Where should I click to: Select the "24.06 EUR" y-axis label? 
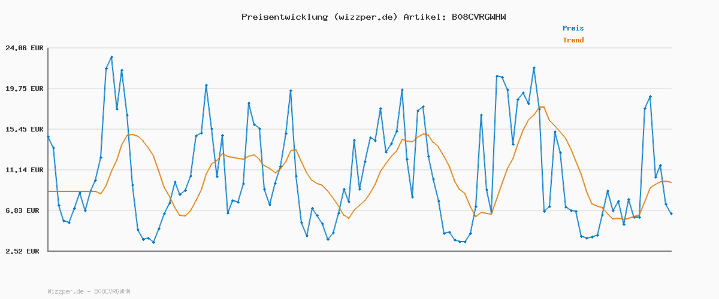pyautogui.click(x=24, y=48)
